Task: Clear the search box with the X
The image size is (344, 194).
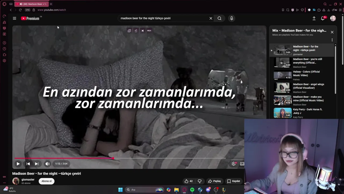Action: 211,18
